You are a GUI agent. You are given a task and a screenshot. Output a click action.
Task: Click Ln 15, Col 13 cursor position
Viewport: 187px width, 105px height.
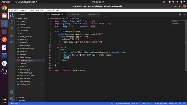[x=120, y=103]
